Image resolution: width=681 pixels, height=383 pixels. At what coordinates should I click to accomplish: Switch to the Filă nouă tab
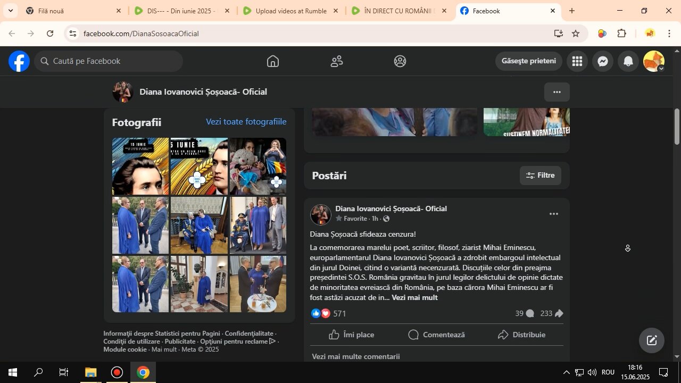coord(73,11)
